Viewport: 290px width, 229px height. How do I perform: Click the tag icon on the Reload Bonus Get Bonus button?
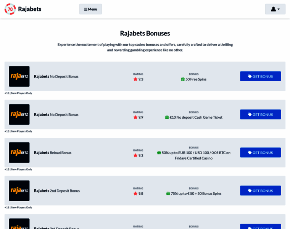coord(250,153)
